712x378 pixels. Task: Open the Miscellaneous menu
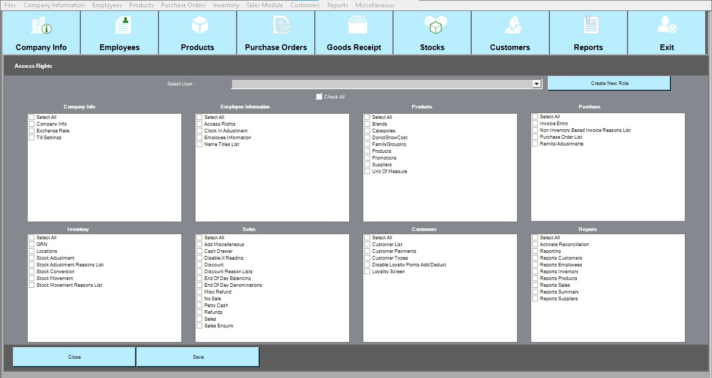[x=375, y=5]
